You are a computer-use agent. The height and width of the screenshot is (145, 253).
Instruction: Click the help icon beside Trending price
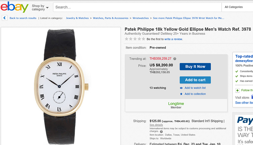tap(175, 59)
